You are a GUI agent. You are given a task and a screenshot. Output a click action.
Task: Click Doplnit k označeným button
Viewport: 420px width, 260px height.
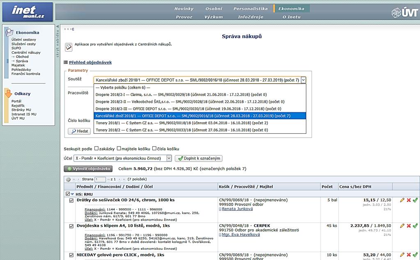point(198,158)
